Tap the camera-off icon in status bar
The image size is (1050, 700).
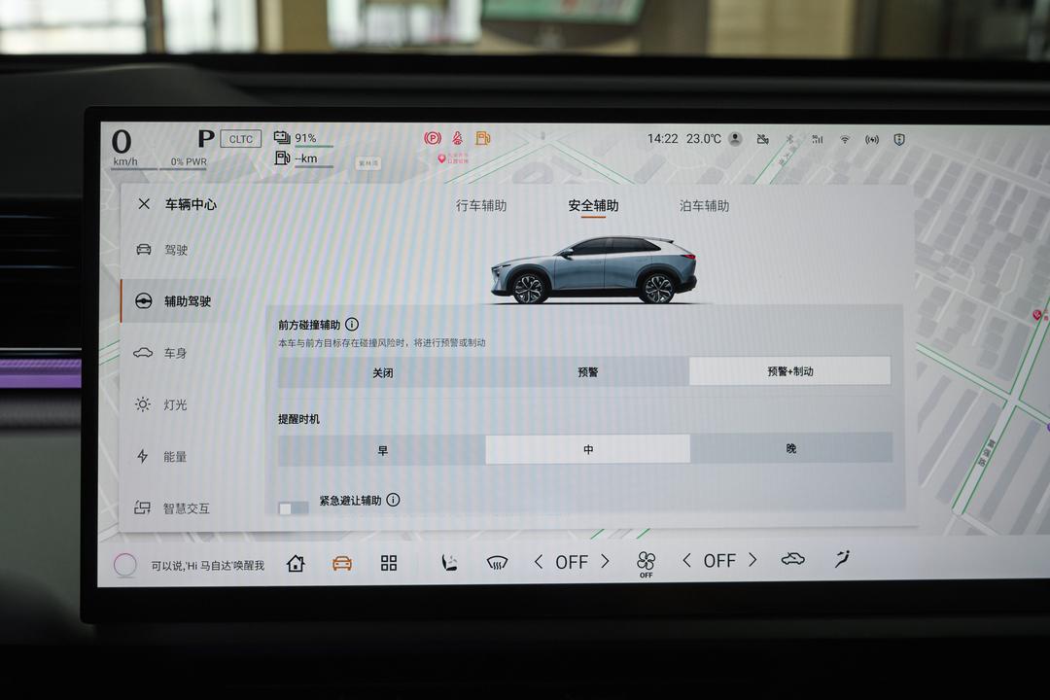coord(763,139)
